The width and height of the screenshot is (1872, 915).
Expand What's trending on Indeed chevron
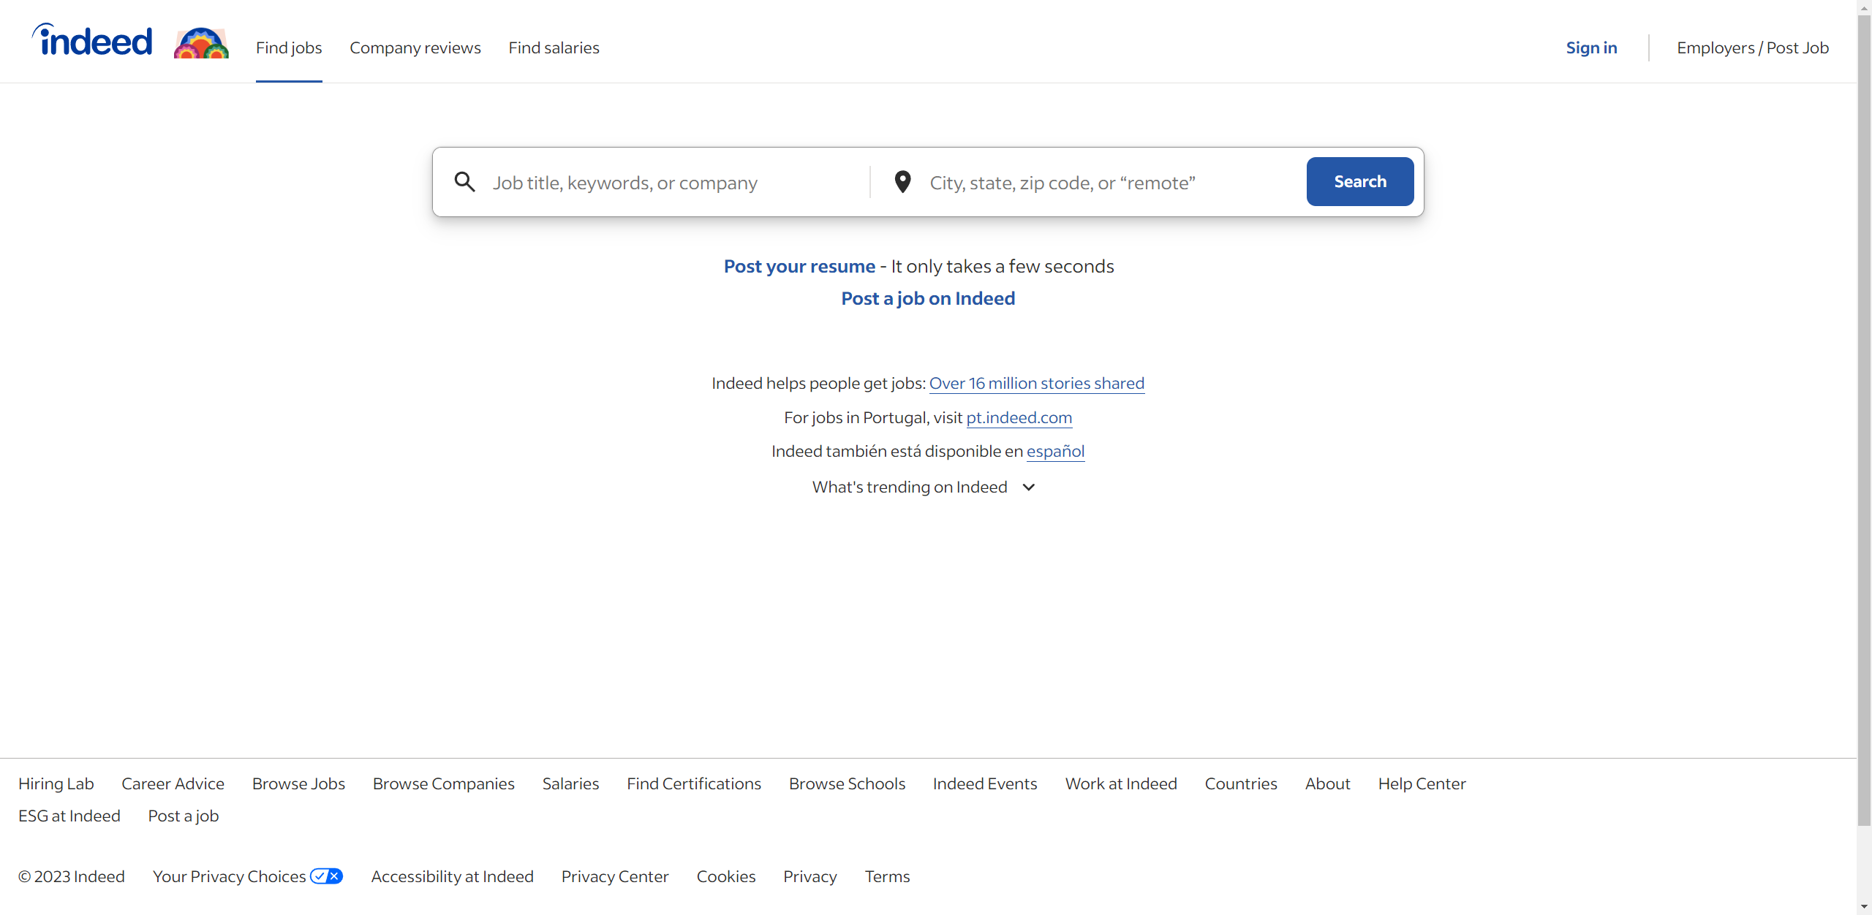click(1028, 487)
